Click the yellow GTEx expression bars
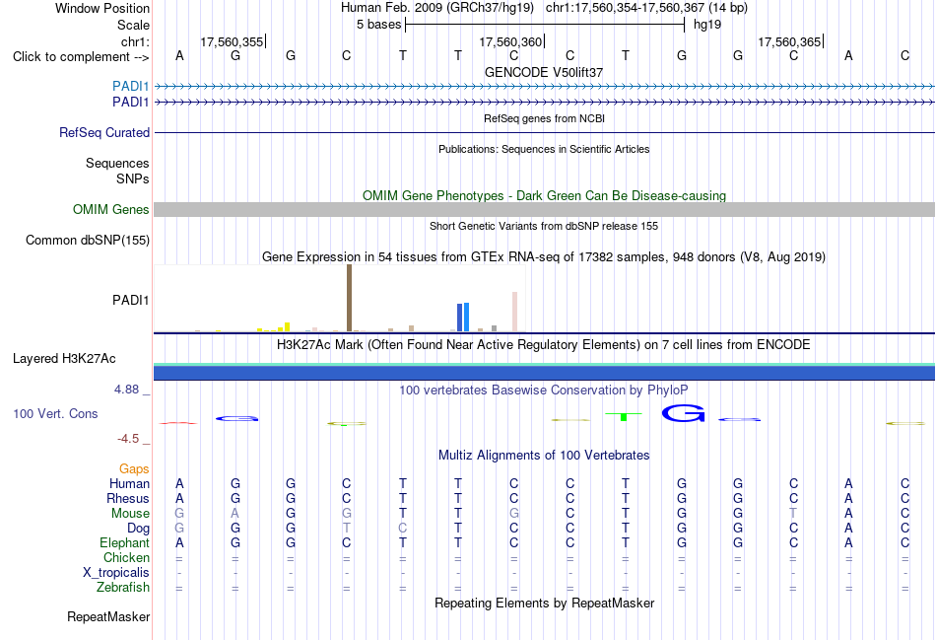This screenshot has width=936, height=640. point(274,327)
